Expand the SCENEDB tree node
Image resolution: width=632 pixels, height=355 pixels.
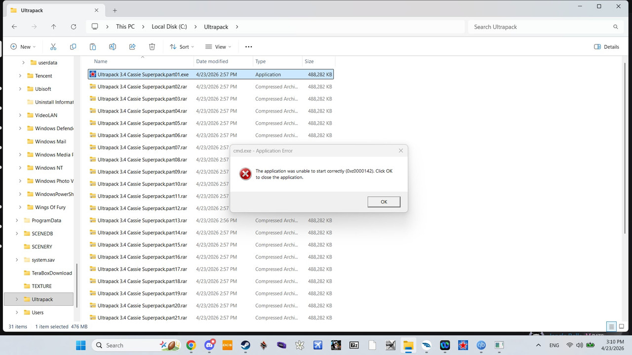(17, 234)
